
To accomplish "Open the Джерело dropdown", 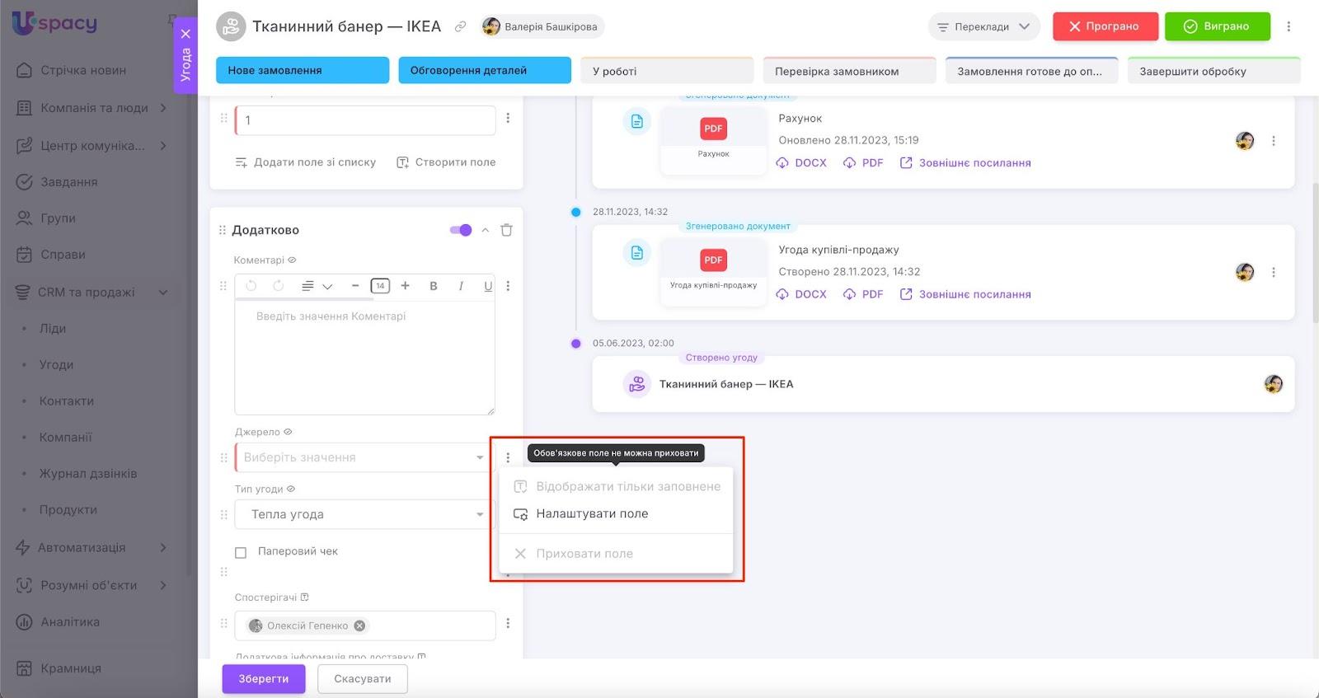I will [x=365, y=457].
